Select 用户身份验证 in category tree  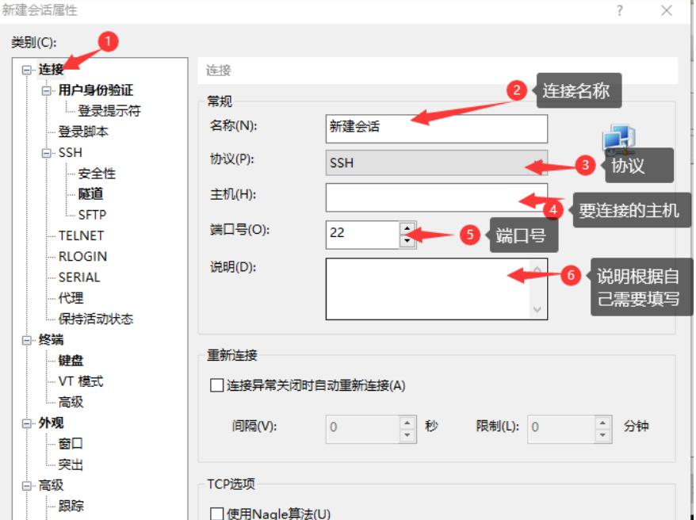pos(96,90)
